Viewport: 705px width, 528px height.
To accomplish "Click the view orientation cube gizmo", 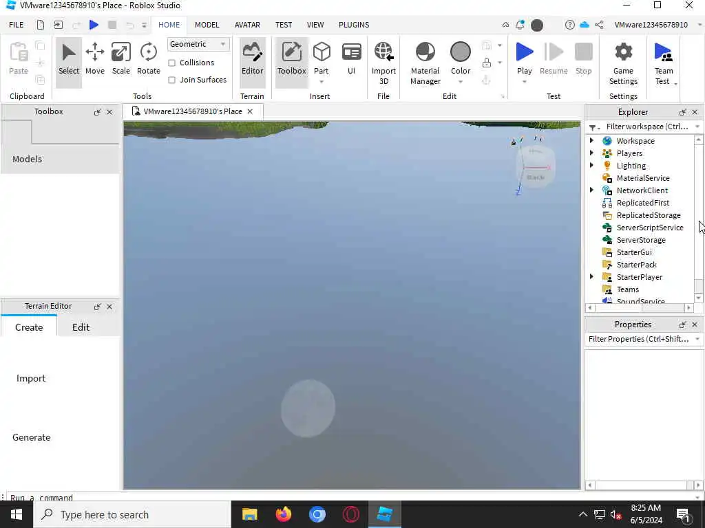I will (536, 166).
